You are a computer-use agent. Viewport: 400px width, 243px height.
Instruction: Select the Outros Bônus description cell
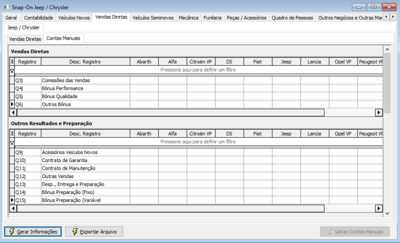pyautogui.click(x=85, y=104)
